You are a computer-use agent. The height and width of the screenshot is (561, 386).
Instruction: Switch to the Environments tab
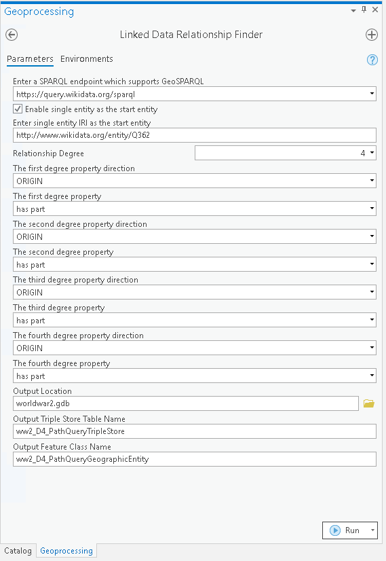pos(86,58)
